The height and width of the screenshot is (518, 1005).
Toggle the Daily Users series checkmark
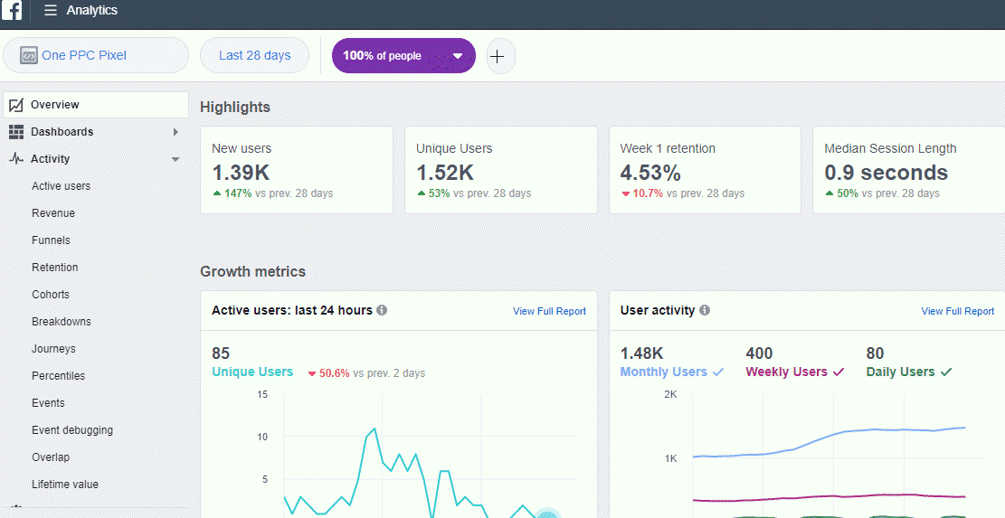(946, 372)
